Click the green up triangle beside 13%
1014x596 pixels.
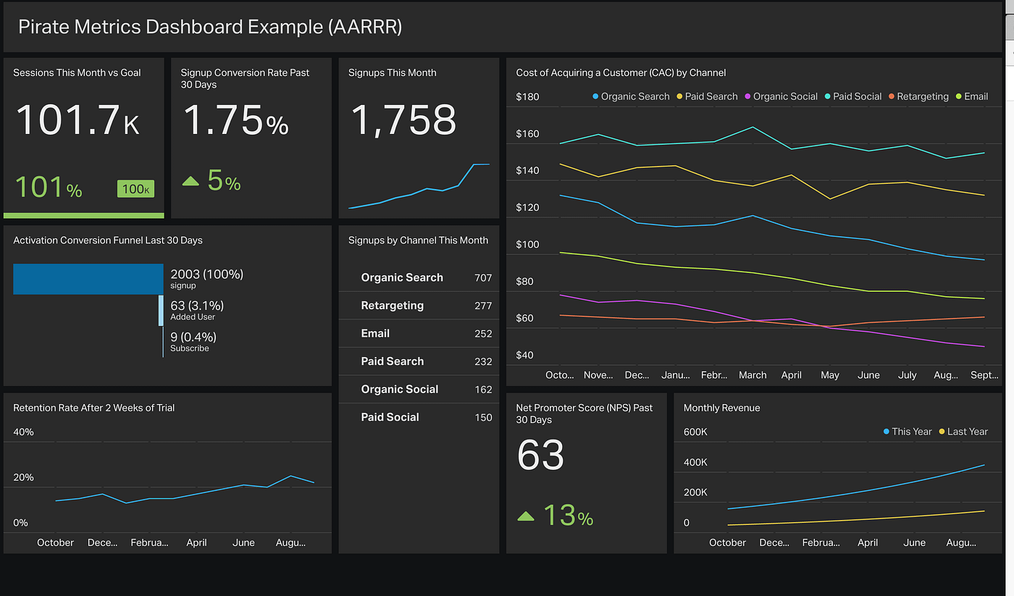coord(526,516)
